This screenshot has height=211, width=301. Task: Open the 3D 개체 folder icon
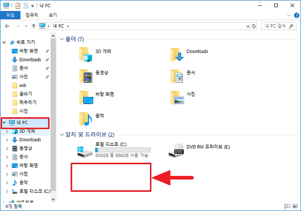(x=86, y=55)
